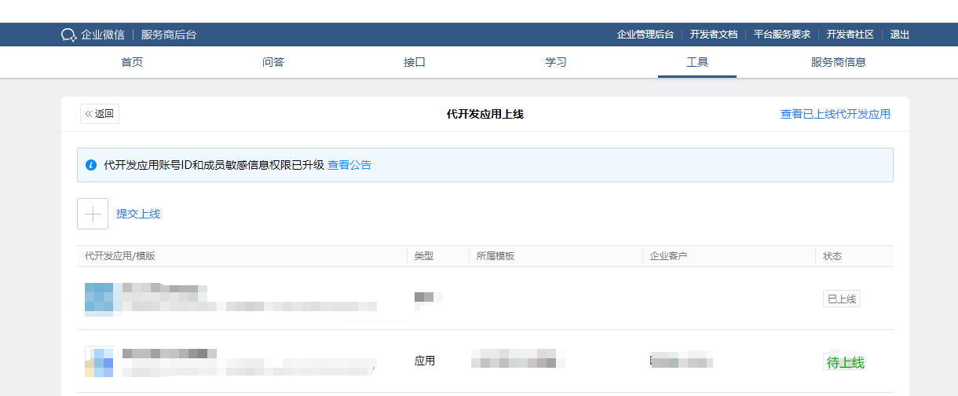This screenshot has height=396, width=958.
Task: Open the 首页 tab
Action: [x=132, y=62]
